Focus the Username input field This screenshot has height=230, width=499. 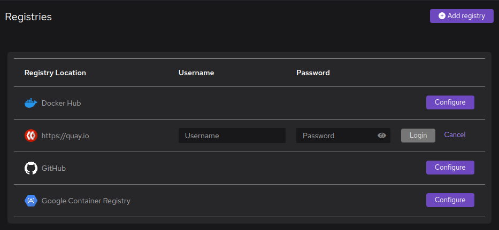coord(232,136)
